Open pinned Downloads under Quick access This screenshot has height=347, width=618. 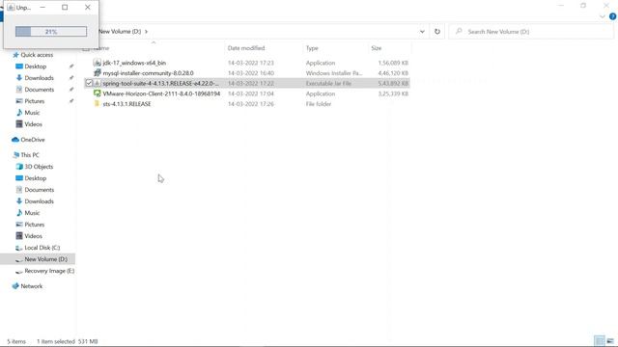tap(39, 78)
